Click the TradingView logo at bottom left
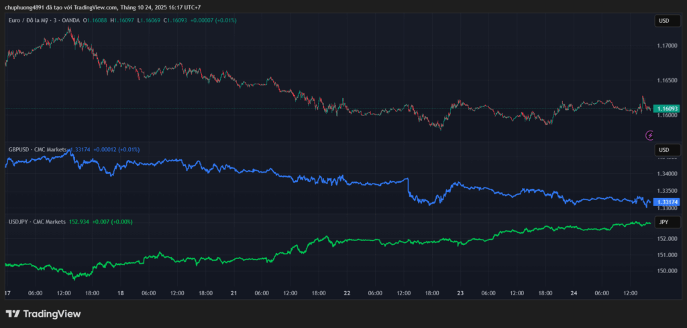 pos(43,313)
